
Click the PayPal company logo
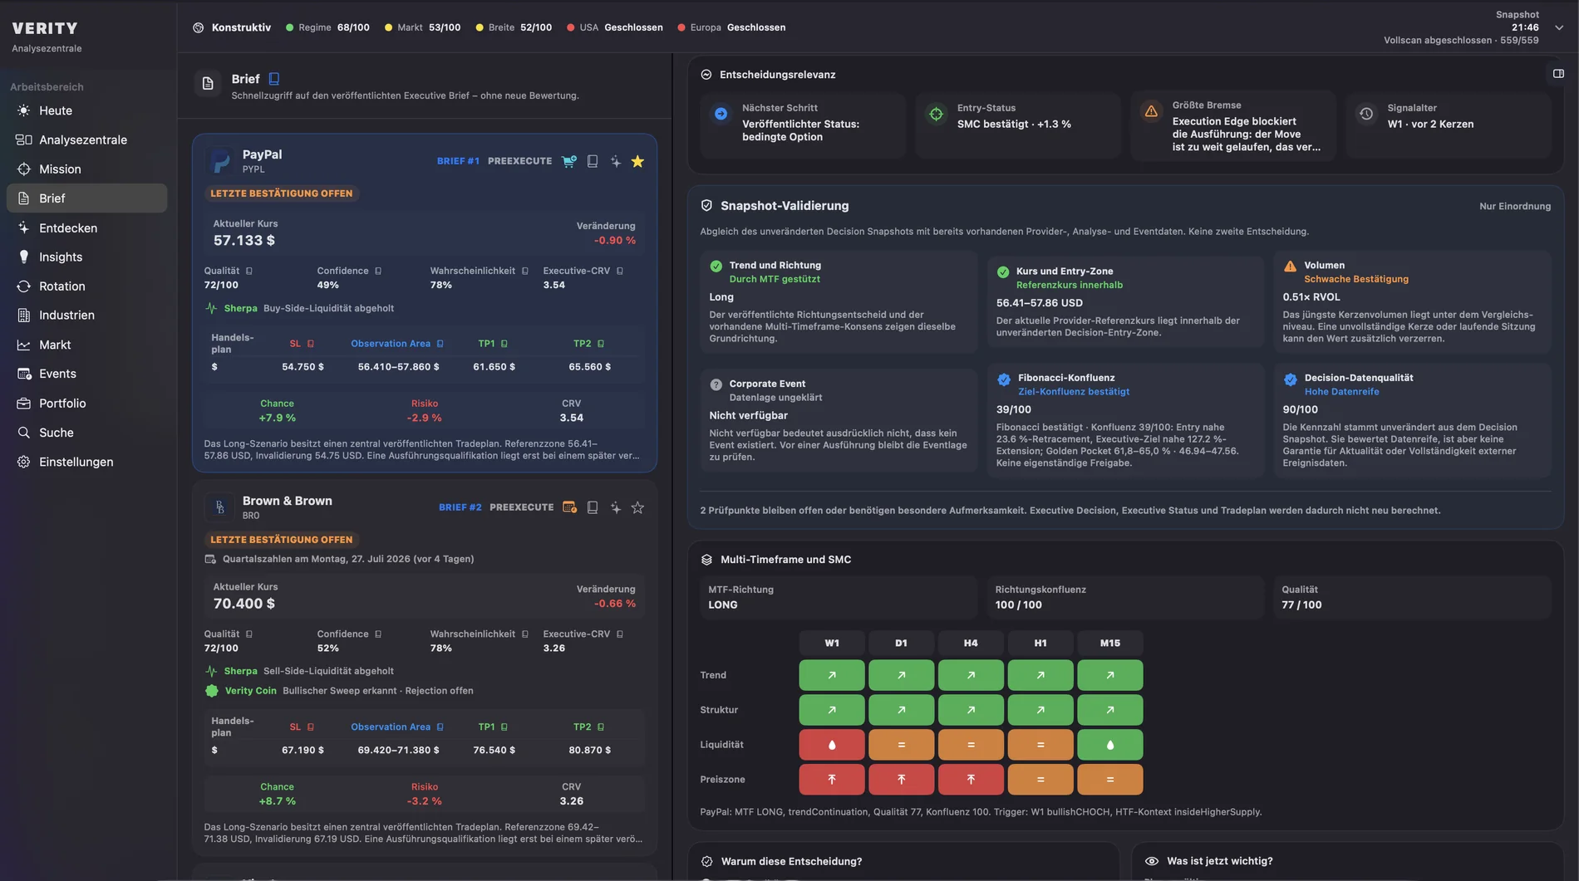[220, 161]
